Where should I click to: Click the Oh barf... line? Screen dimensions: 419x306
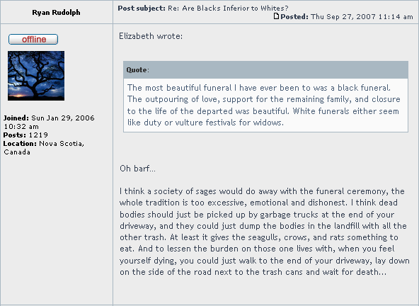(137, 169)
